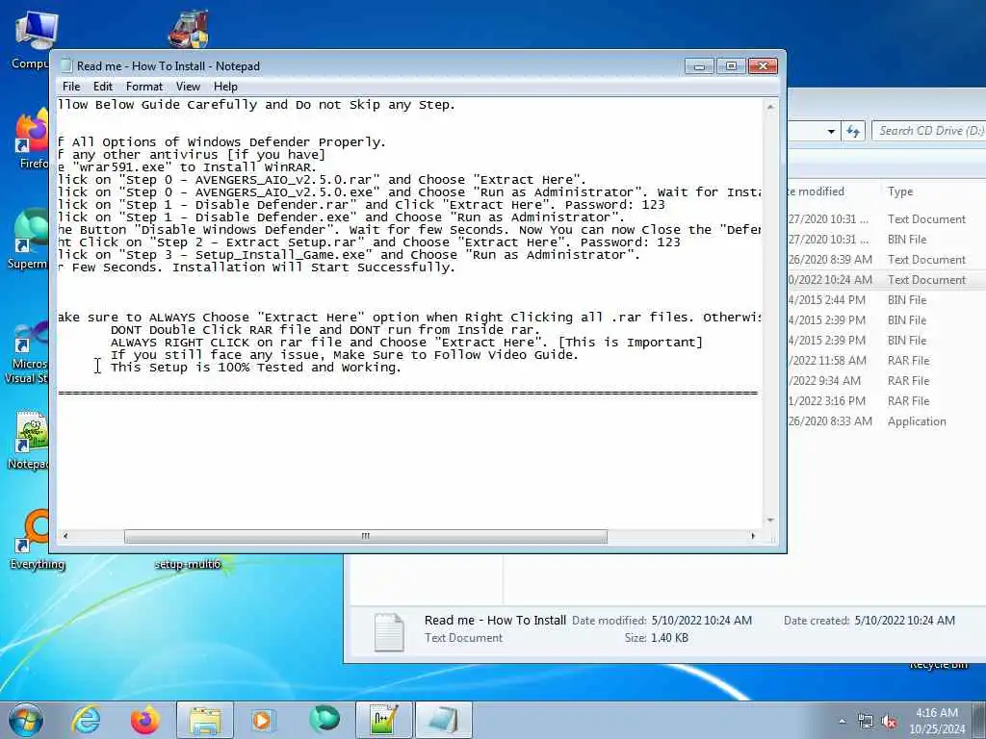Launch Internet Explorer from the taskbar

pyautogui.click(x=86, y=720)
